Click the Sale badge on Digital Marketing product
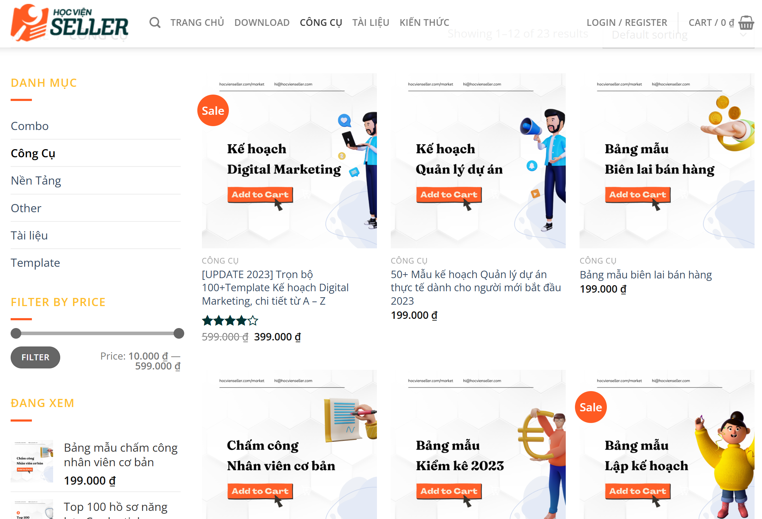 point(213,111)
